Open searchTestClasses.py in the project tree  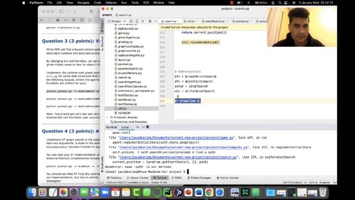pos(132,87)
